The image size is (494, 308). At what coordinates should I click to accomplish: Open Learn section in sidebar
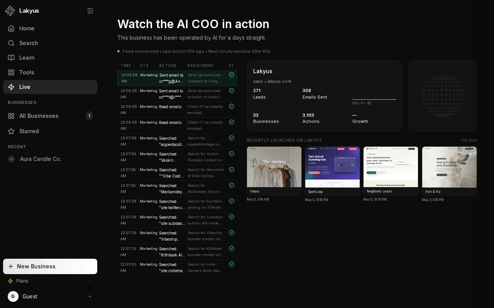tap(50, 58)
